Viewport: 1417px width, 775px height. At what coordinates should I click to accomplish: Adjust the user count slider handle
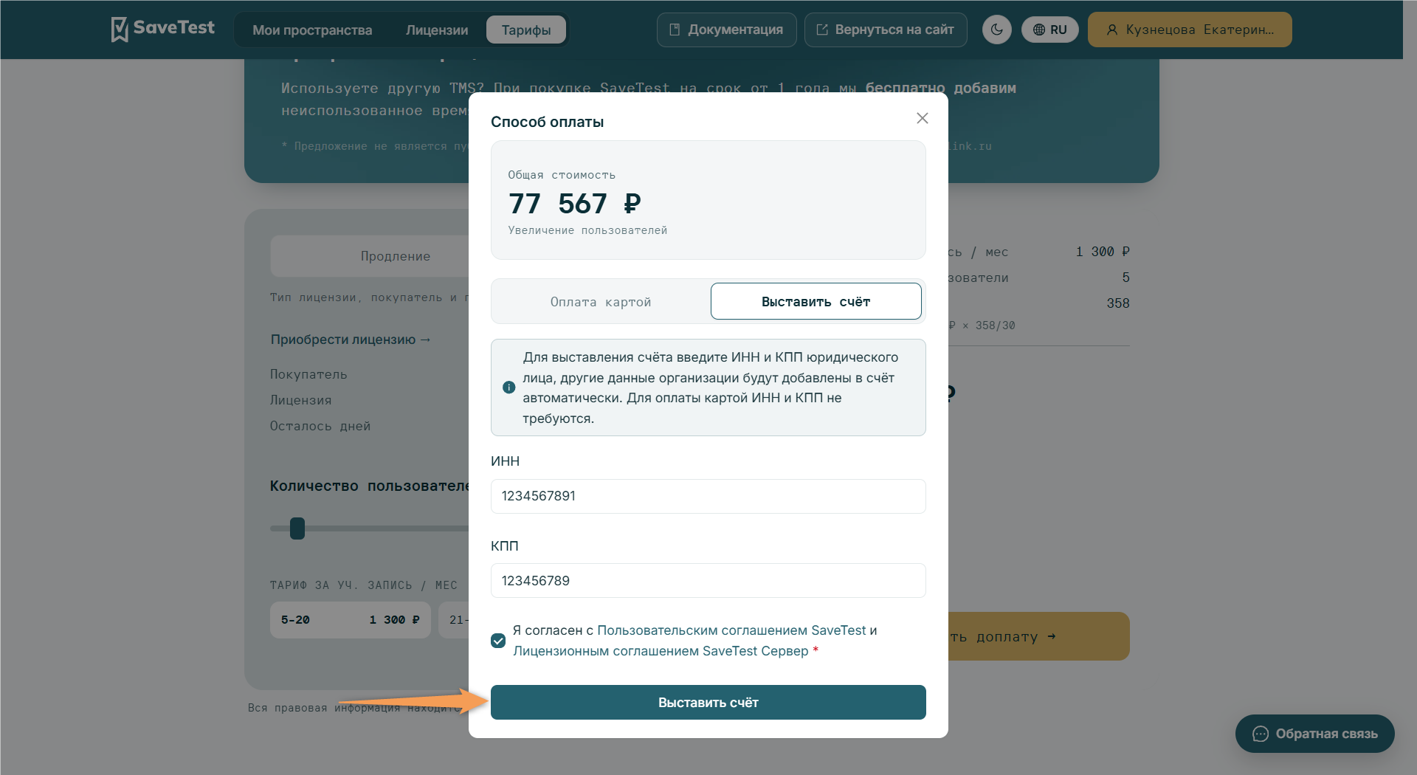297,528
